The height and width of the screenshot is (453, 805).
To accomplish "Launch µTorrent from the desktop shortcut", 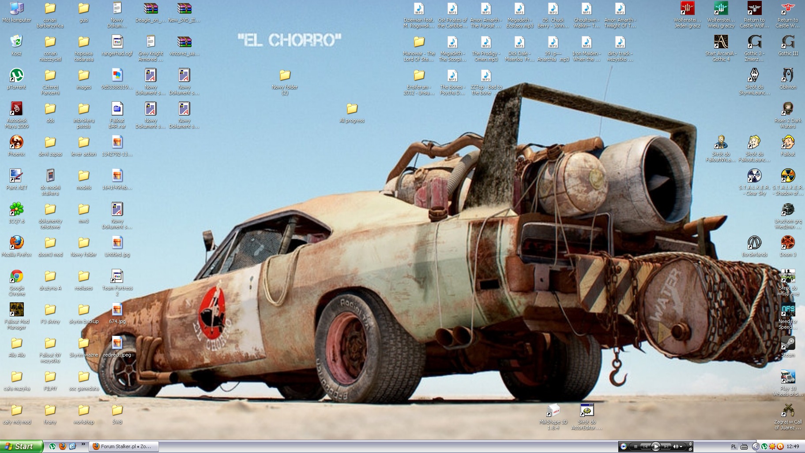I will tap(16, 79).
